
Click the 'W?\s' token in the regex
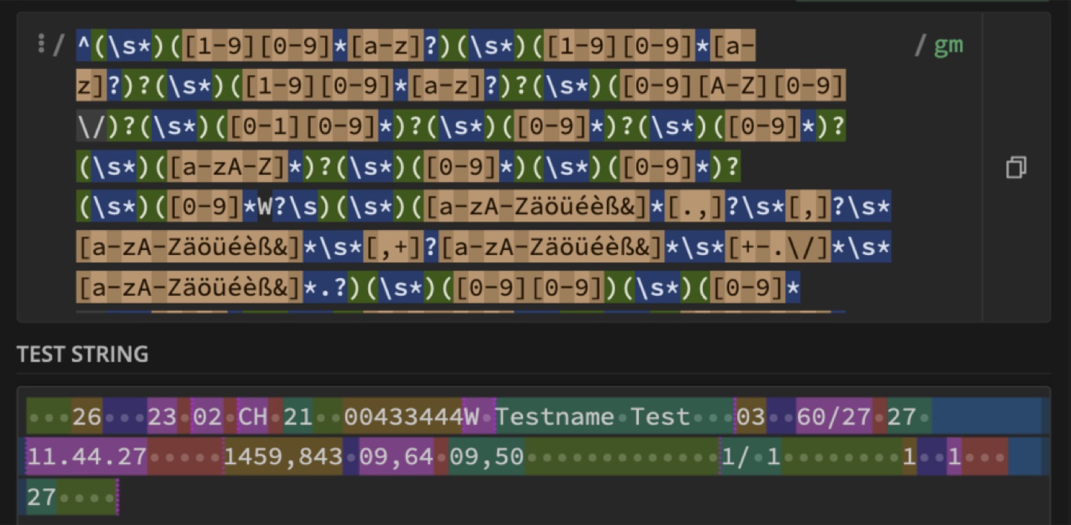pyautogui.click(x=288, y=208)
